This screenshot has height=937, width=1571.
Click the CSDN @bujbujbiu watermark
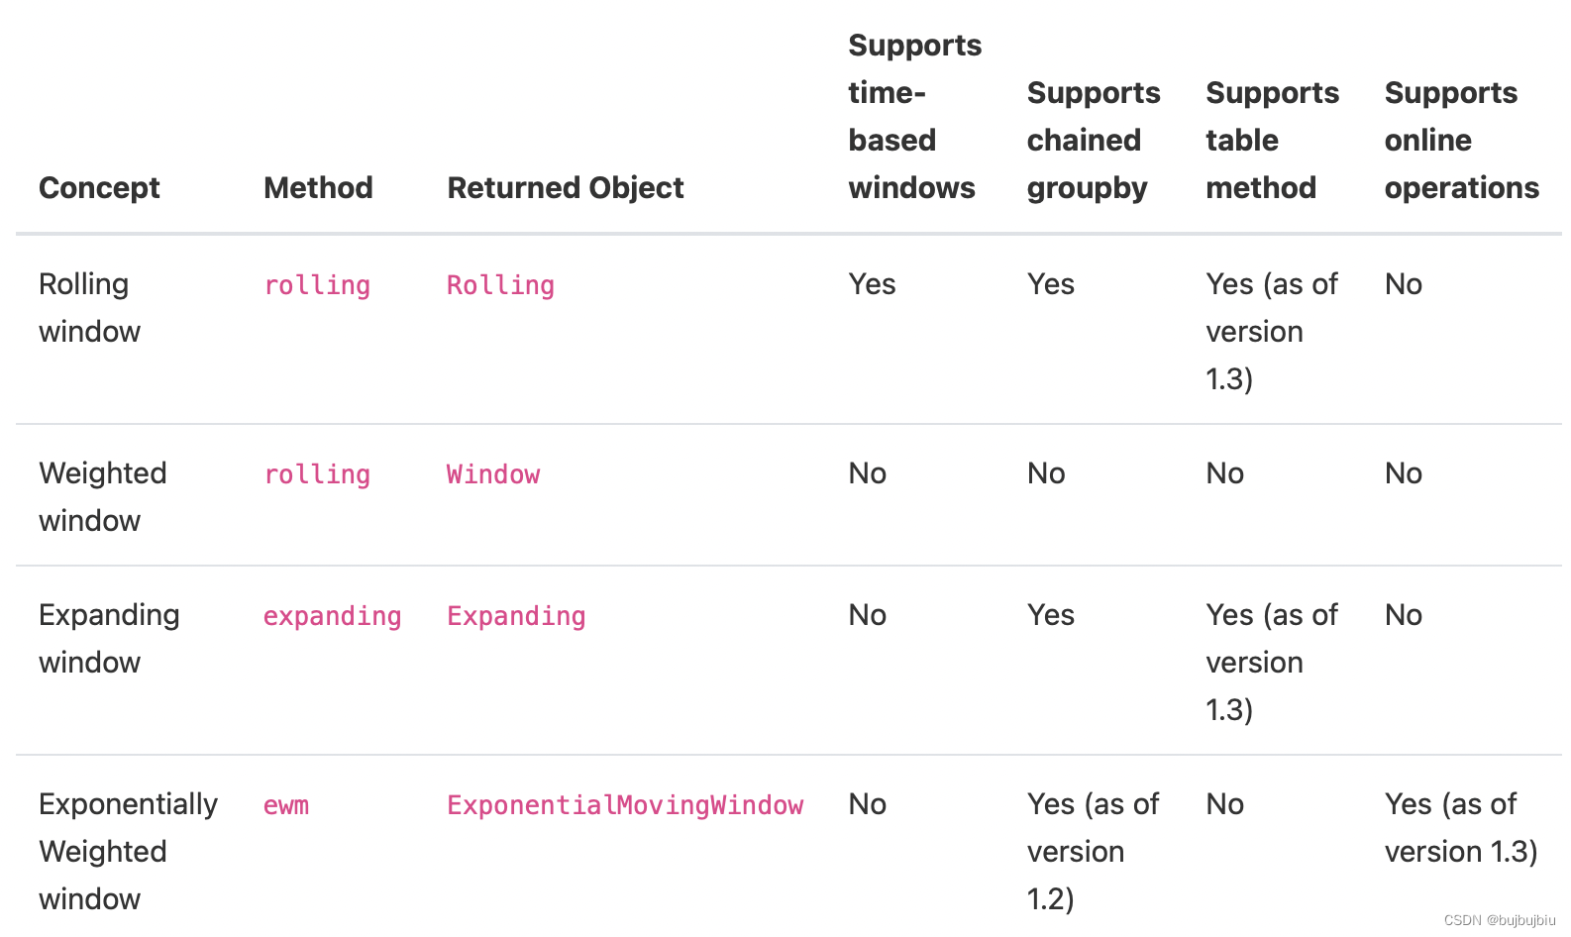coord(1499,920)
